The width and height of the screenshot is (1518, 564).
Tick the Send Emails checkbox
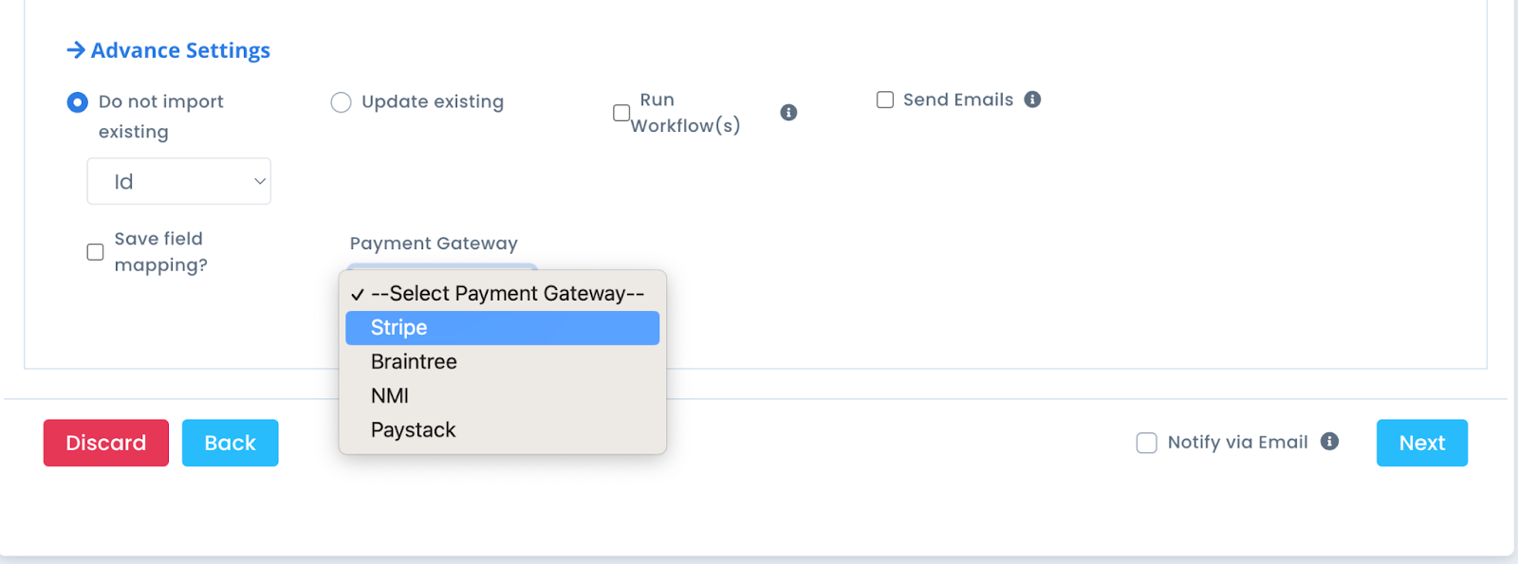(x=885, y=100)
